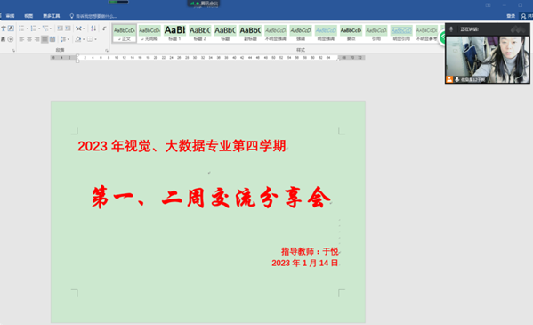This screenshot has width=533, height=325.
Task: Show or hide paragraph marks
Action: [104, 28]
